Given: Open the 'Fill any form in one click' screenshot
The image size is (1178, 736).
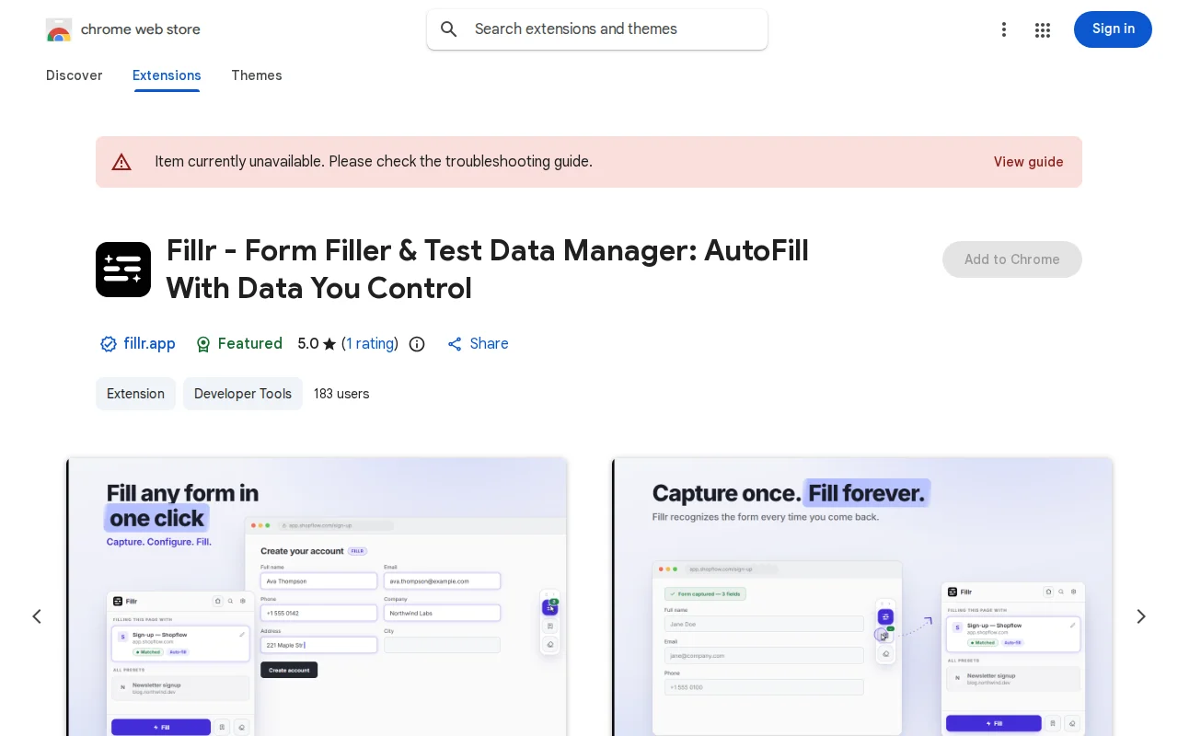Looking at the screenshot, I should click(x=317, y=597).
